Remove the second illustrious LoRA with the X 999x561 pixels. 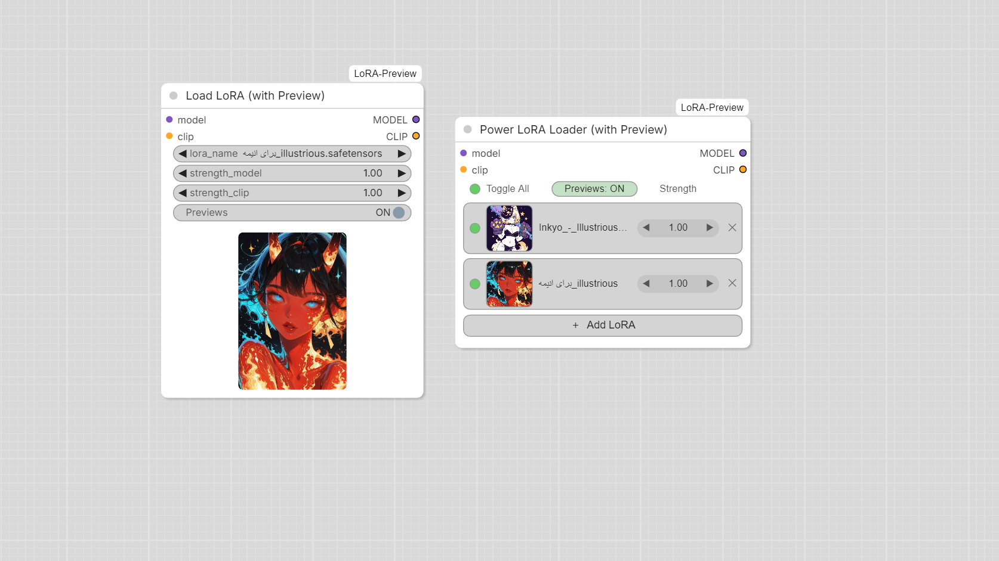pyautogui.click(x=732, y=283)
